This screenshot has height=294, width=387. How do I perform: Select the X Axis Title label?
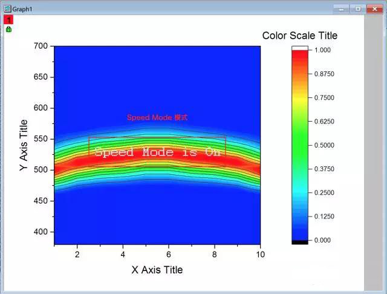[x=157, y=270]
